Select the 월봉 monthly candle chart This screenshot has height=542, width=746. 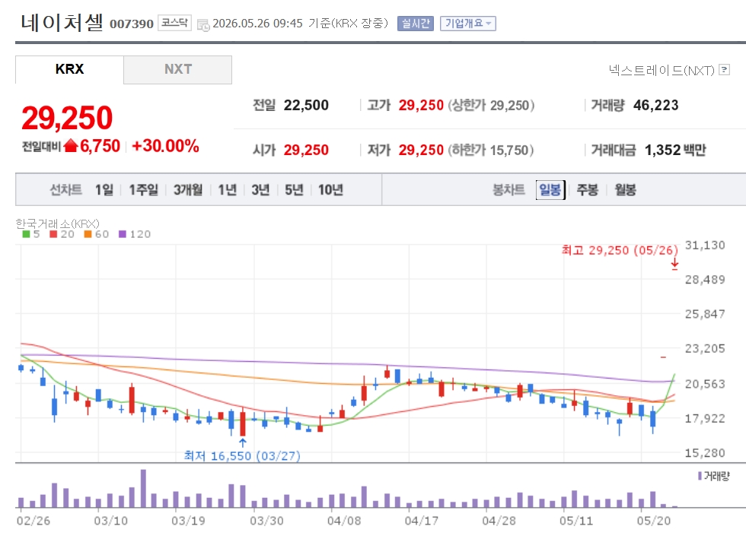[x=625, y=190]
